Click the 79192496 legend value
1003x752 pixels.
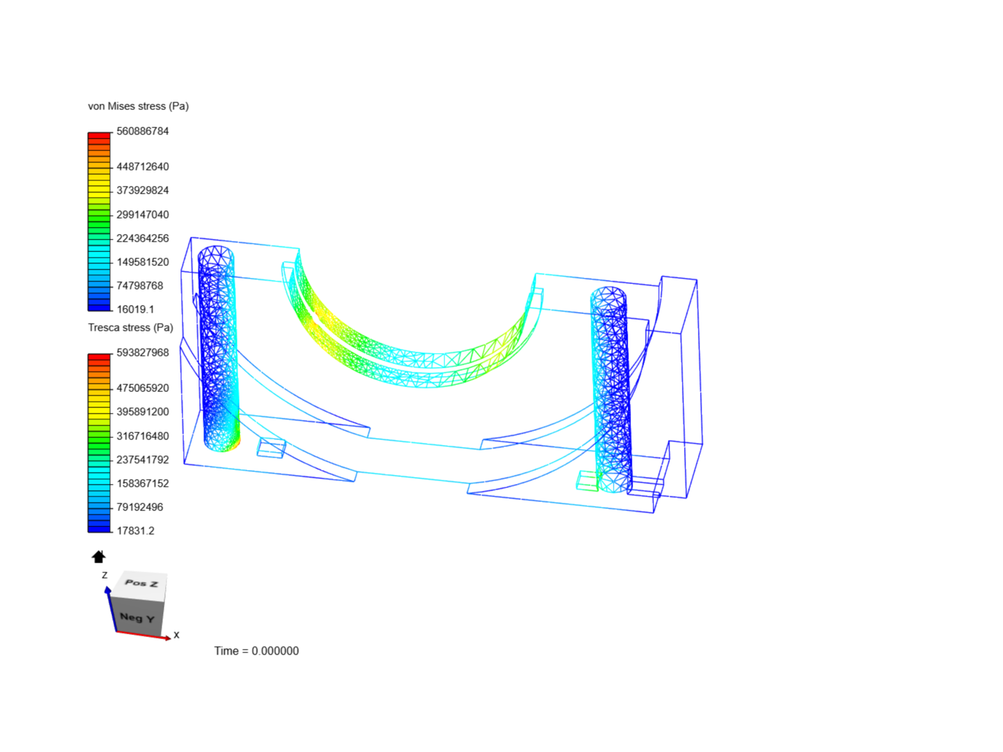(140, 507)
